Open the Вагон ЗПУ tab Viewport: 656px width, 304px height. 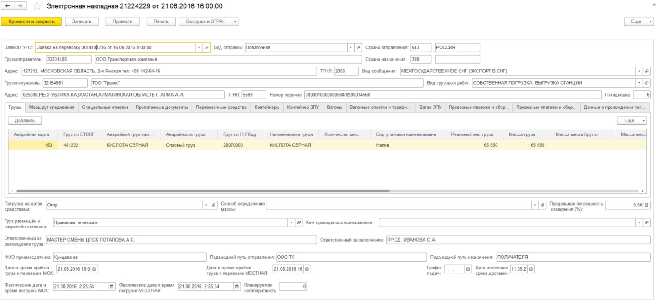[x=430, y=108]
